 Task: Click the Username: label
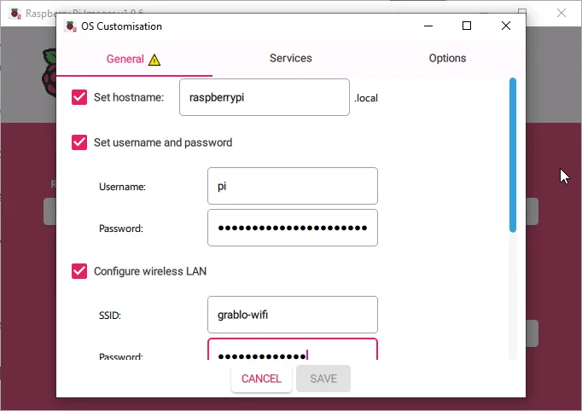[122, 187]
